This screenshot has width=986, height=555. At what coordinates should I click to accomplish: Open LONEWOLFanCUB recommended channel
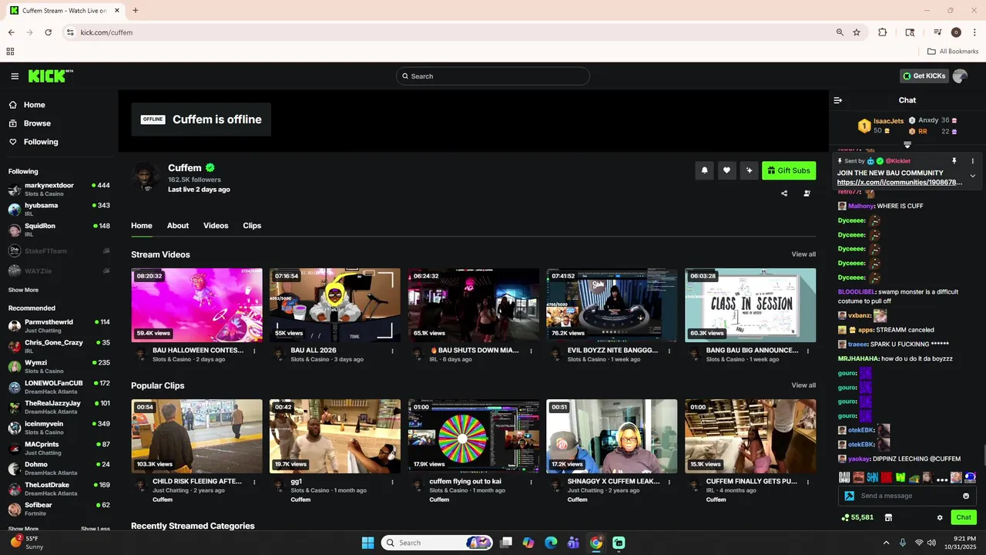59,387
